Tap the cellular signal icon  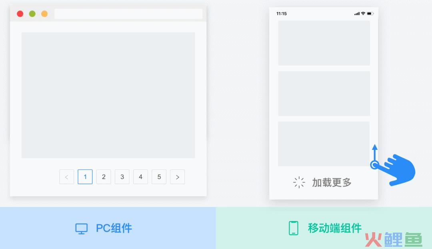tap(357, 14)
